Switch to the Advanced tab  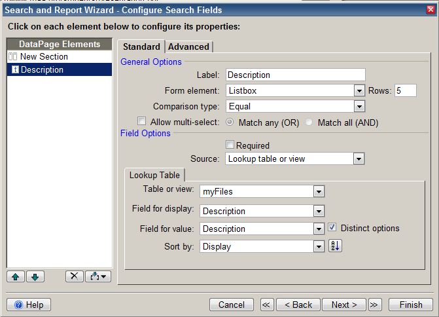tap(188, 47)
